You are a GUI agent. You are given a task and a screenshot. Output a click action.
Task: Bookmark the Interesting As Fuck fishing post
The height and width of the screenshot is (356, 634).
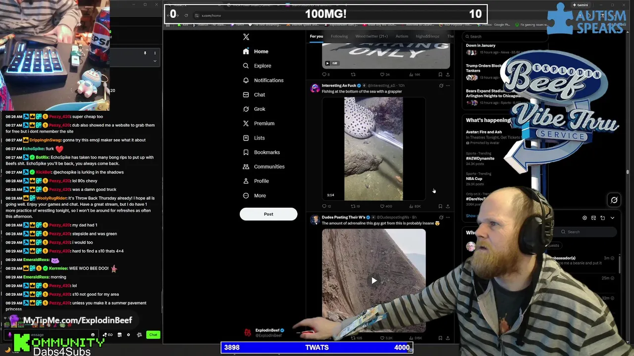pos(440,206)
